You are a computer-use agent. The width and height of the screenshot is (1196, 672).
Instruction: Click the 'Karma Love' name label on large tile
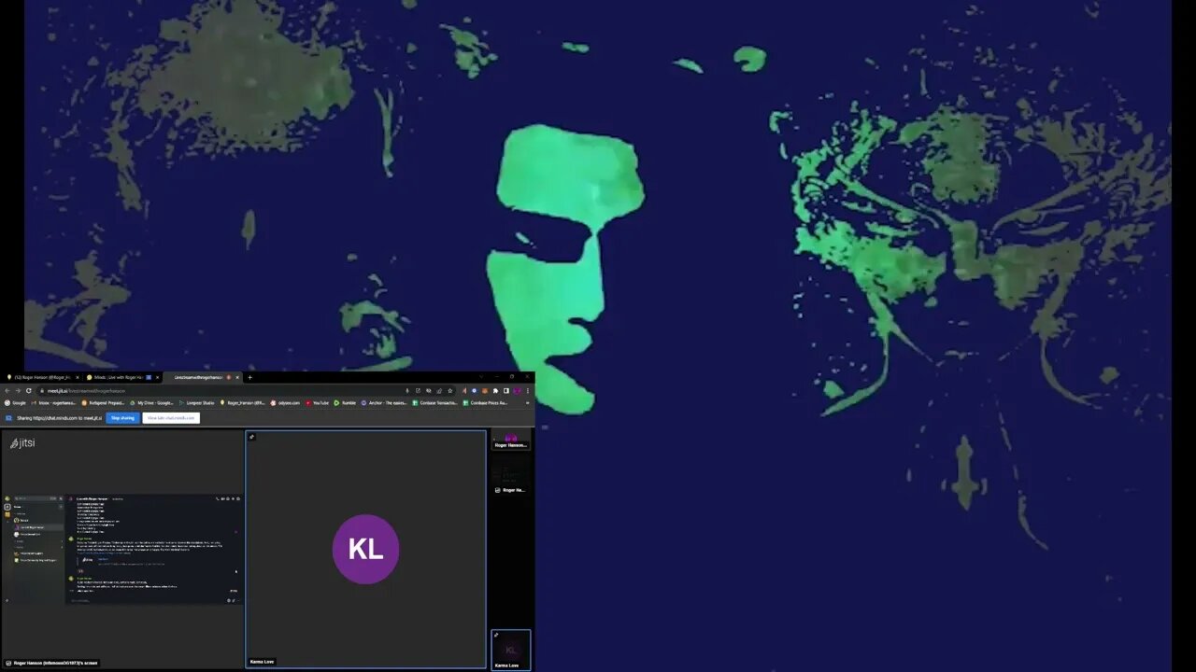point(263,662)
